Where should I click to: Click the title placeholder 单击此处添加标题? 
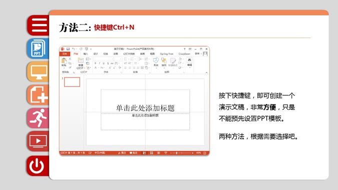coord(145,108)
